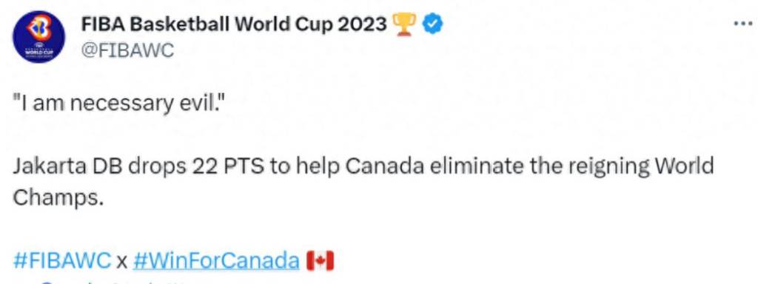Screen dimensions: 758x284
Task: Click the trophy emoji beside account name
Action: click(x=403, y=24)
